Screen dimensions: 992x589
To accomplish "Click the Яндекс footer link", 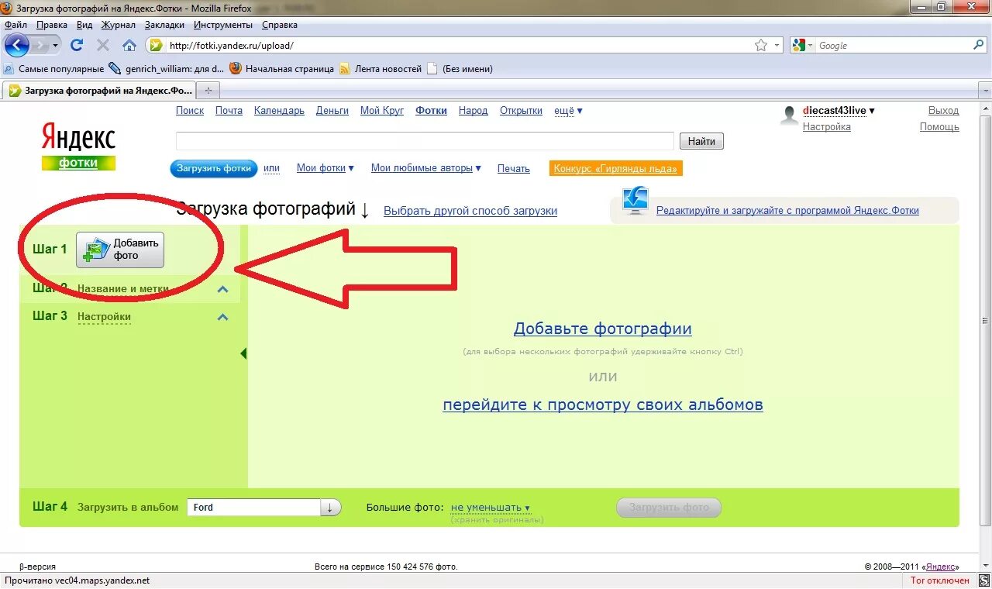I will point(941,567).
